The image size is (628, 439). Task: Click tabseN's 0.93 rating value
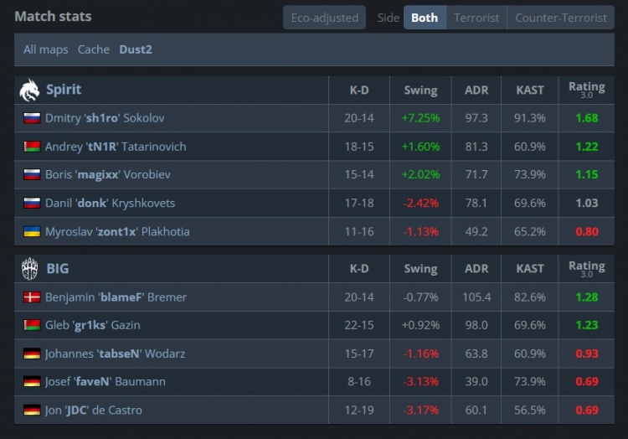click(x=587, y=354)
